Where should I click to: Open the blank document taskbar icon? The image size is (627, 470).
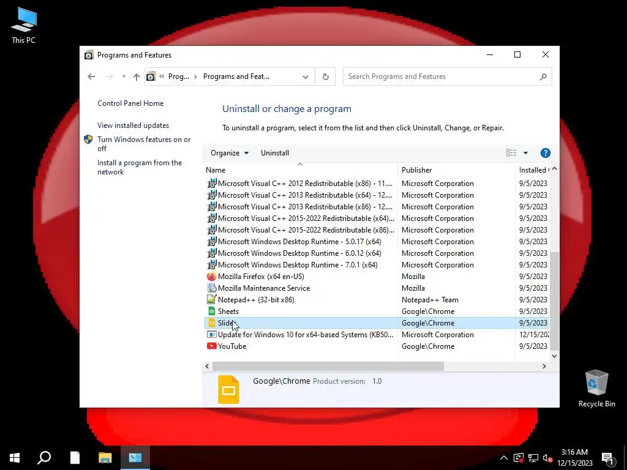click(x=75, y=458)
